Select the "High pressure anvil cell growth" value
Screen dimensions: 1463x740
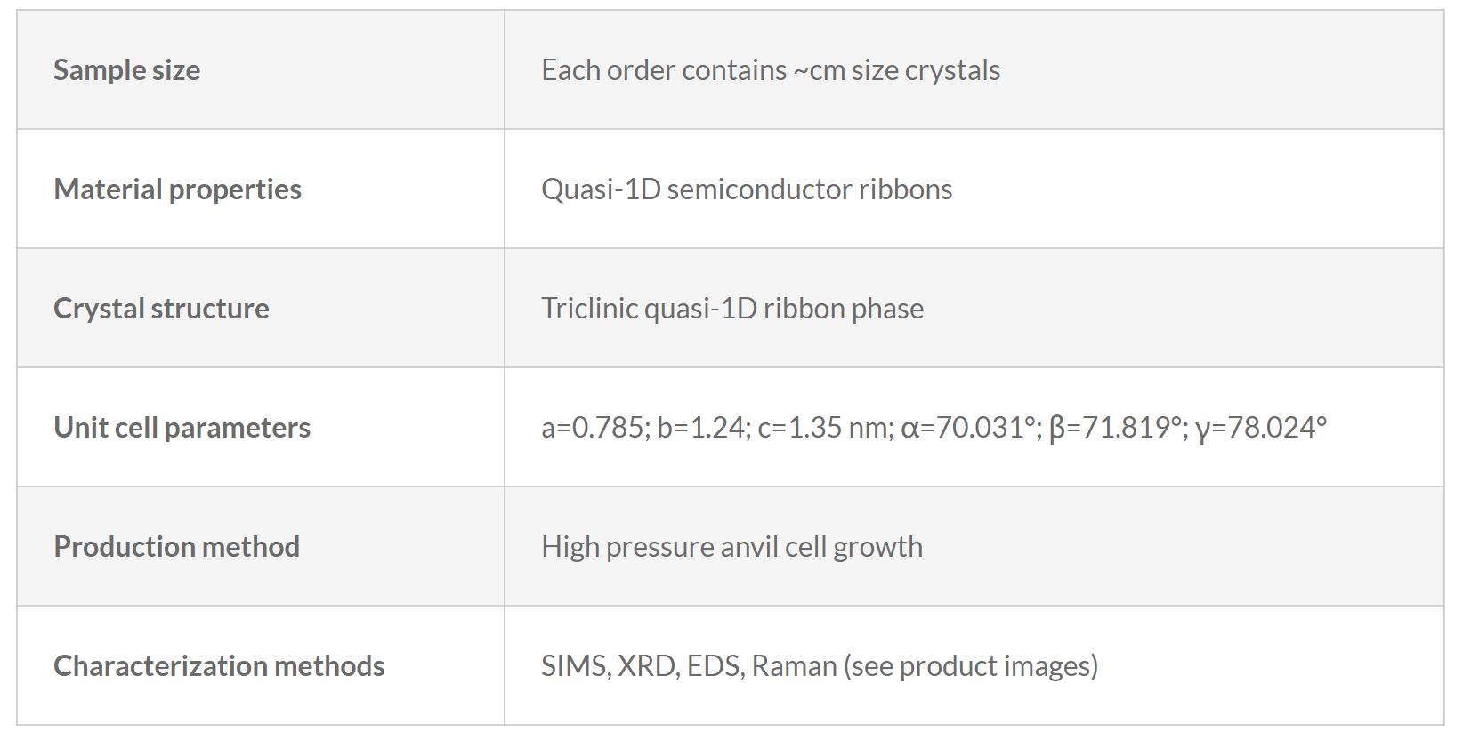point(731,547)
